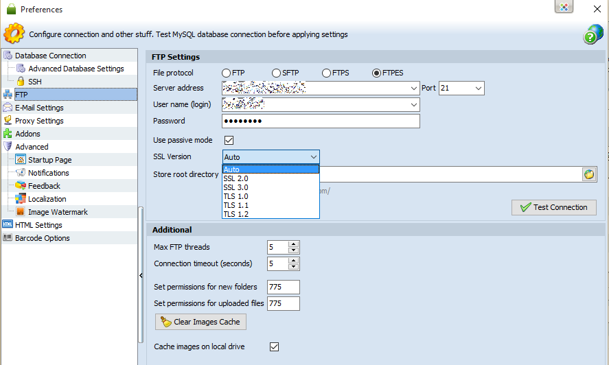Toggle Cache images on local drive
The image size is (609, 365).
(274, 346)
